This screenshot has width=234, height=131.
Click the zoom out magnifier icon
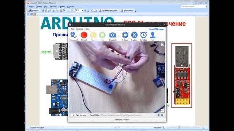coord(163,128)
